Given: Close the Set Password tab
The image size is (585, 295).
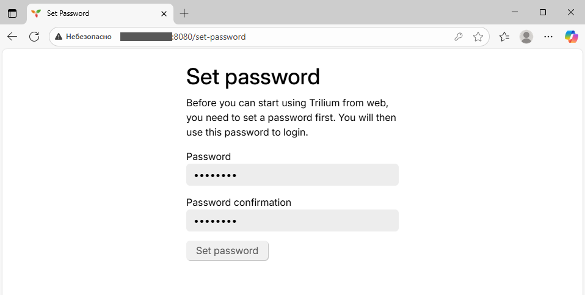Looking at the screenshot, I should click(x=164, y=13).
